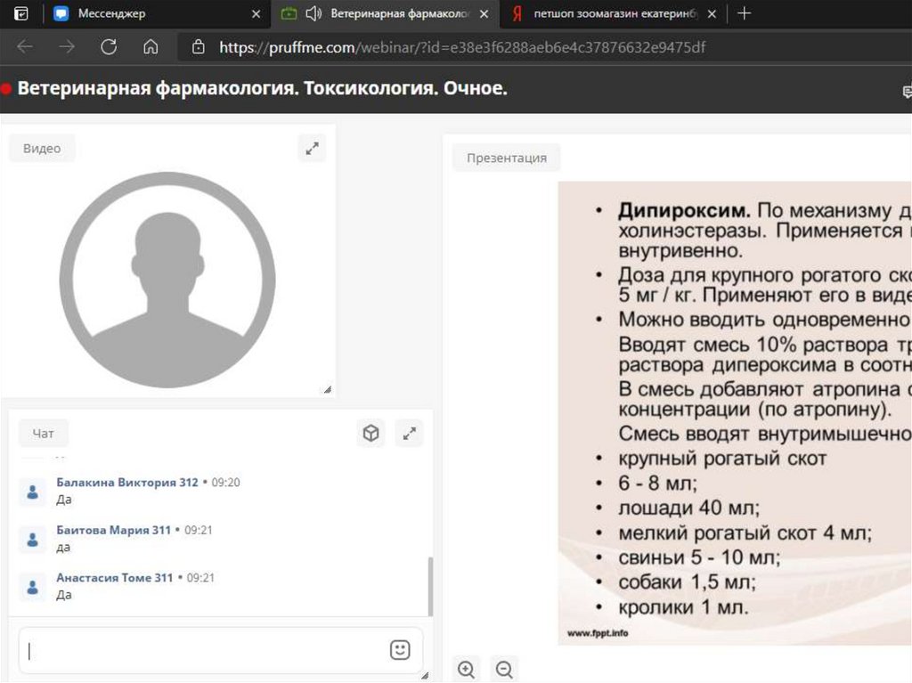The image size is (912, 683).
Task: Zoom out of the presentation
Action: 504,669
